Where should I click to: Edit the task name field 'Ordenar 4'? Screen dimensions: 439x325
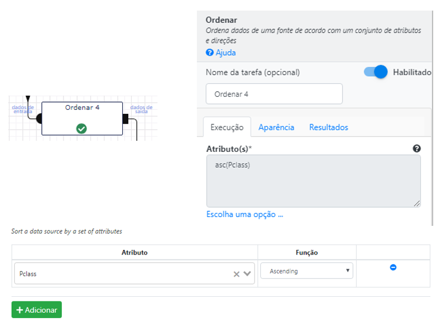click(x=274, y=94)
